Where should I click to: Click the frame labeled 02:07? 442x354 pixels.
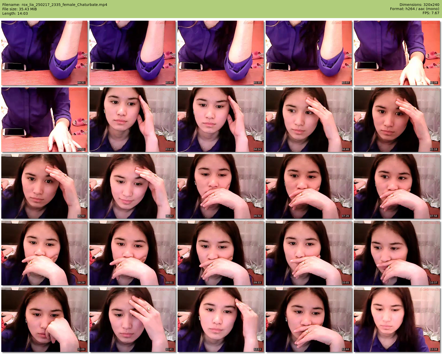[x=309, y=53]
